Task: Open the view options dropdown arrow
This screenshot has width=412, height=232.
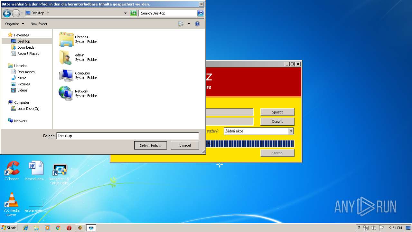Action: tap(189, 24)
